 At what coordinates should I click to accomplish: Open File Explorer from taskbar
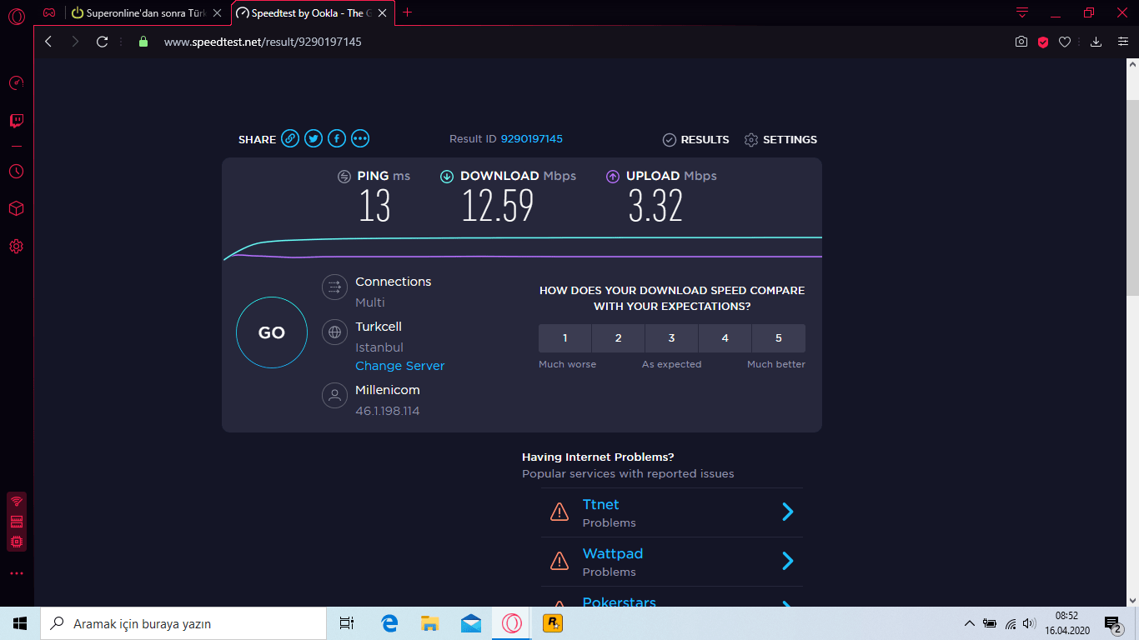[x=430, y=623]
